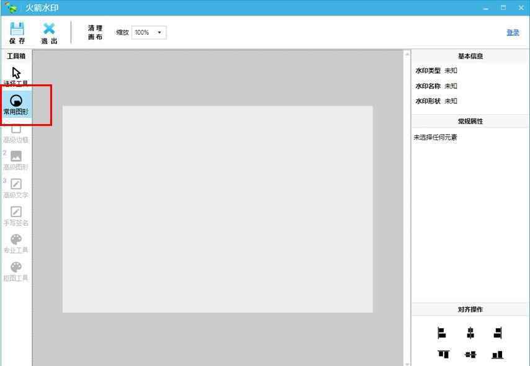Choose the advanced text tool (高级文字)

[16, 186]
